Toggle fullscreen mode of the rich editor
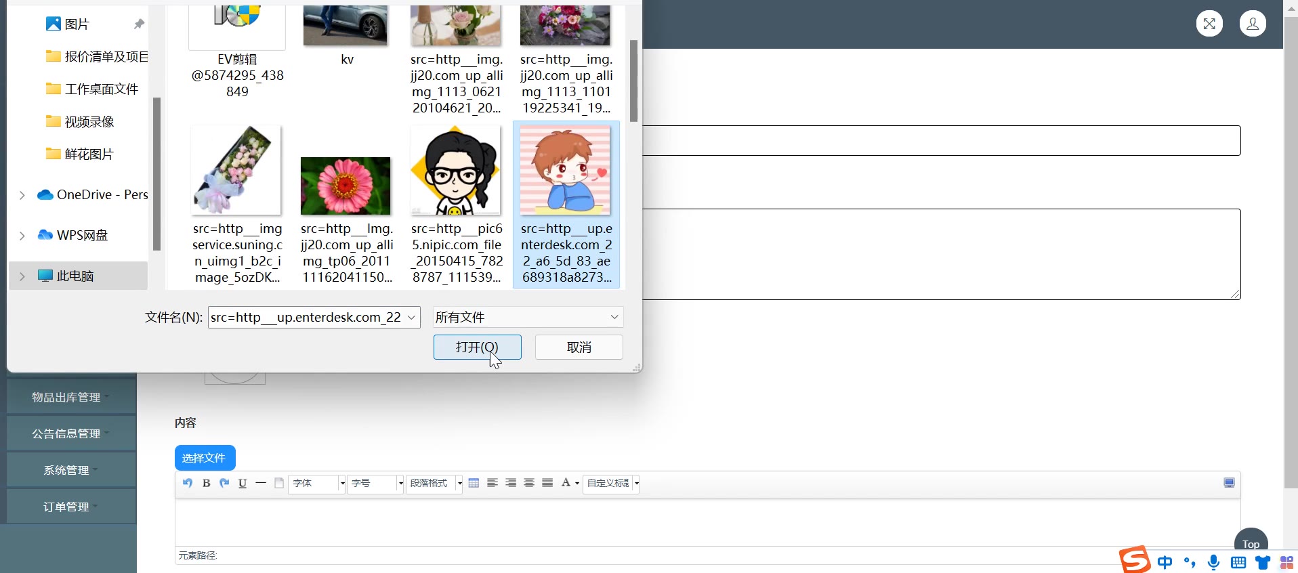This screenshot has height=573, width=1298. tap(1229, 483)
